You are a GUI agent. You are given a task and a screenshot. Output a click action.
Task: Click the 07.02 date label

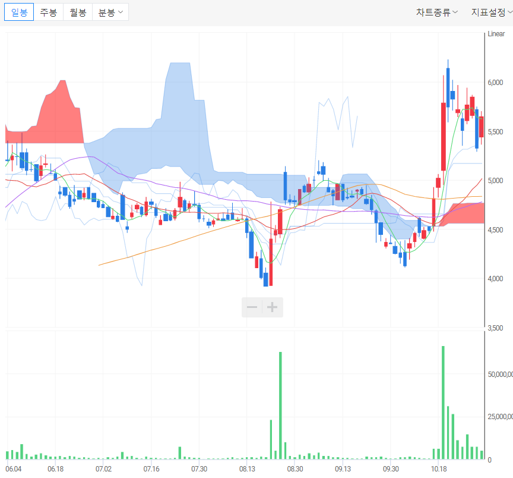103,469
